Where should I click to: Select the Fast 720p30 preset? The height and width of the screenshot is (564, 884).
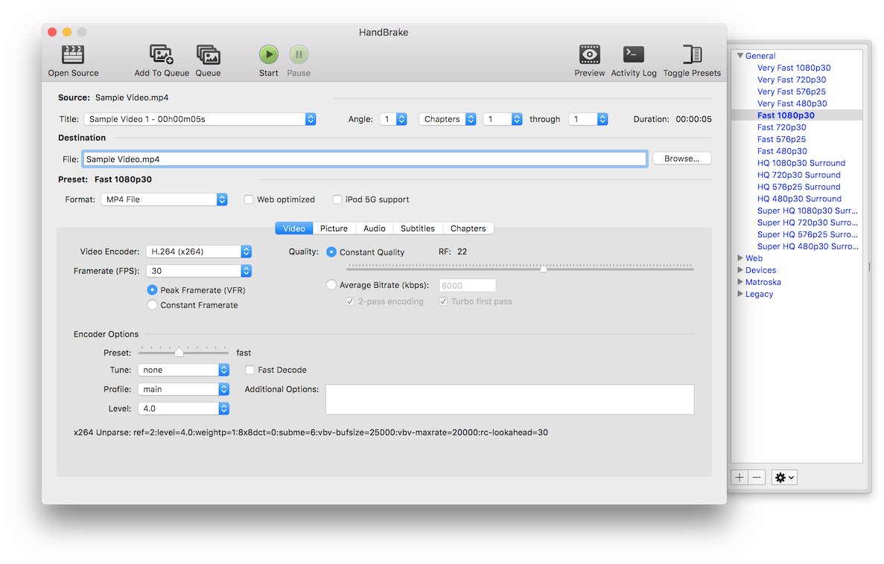[x=780, y=126]
